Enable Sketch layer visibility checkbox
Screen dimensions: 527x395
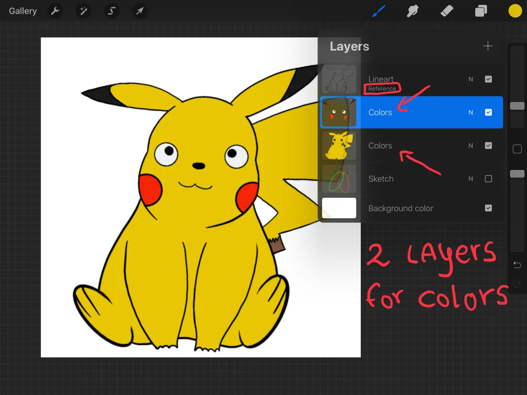(x=488, y=179)
